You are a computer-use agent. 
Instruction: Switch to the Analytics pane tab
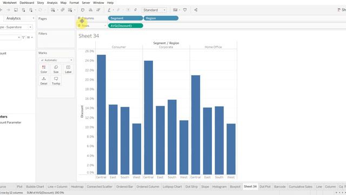pyautogui.click(x=14, y=18)
